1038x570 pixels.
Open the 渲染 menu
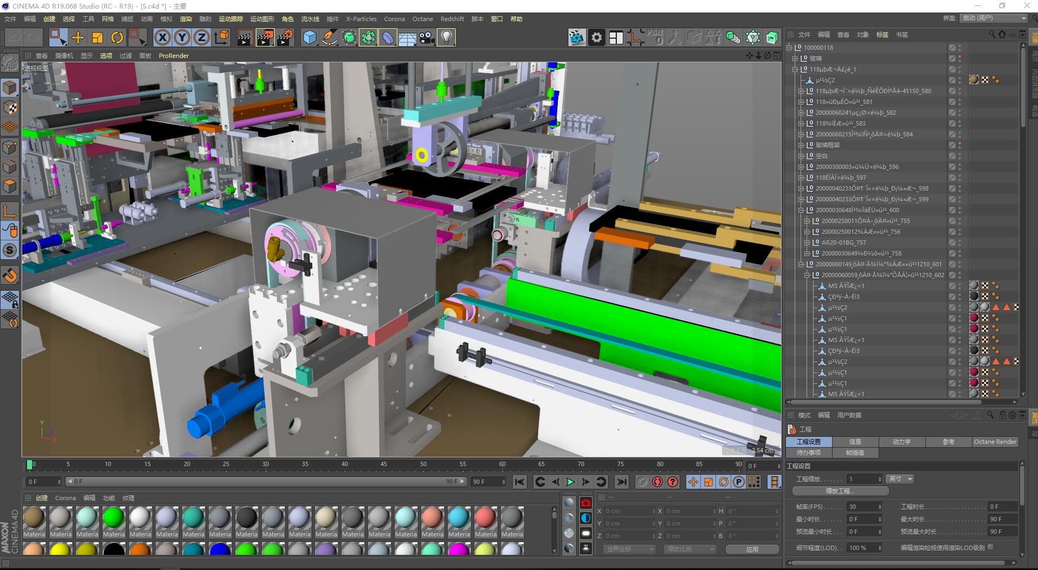(185, 19)
